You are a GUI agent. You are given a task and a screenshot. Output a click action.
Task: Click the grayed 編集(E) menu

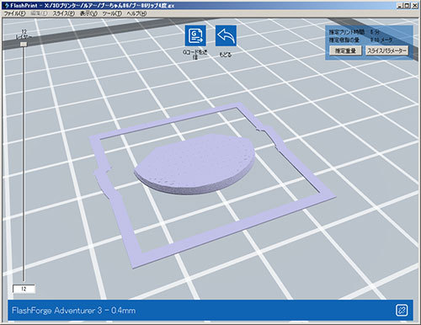click(x=39, y=13)
